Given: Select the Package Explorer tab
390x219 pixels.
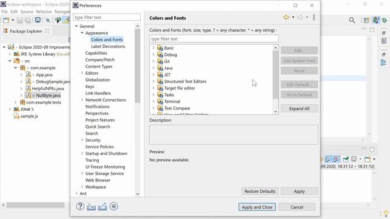Looking at the screenshot, I should click(x=26, y=31).
